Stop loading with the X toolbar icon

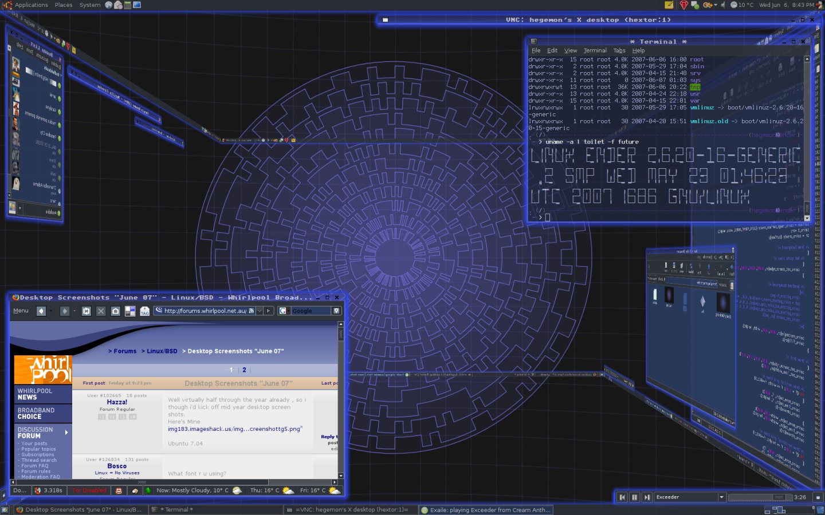tap(101, 311)
